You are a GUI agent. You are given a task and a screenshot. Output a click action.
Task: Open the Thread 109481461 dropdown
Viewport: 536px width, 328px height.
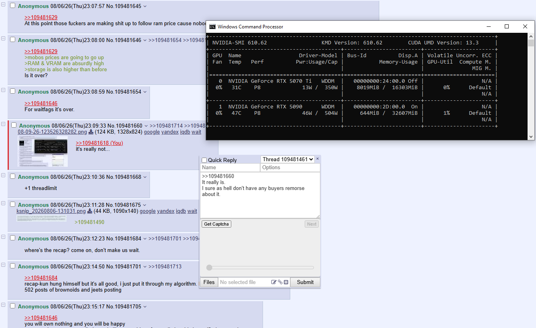[287, 159]
